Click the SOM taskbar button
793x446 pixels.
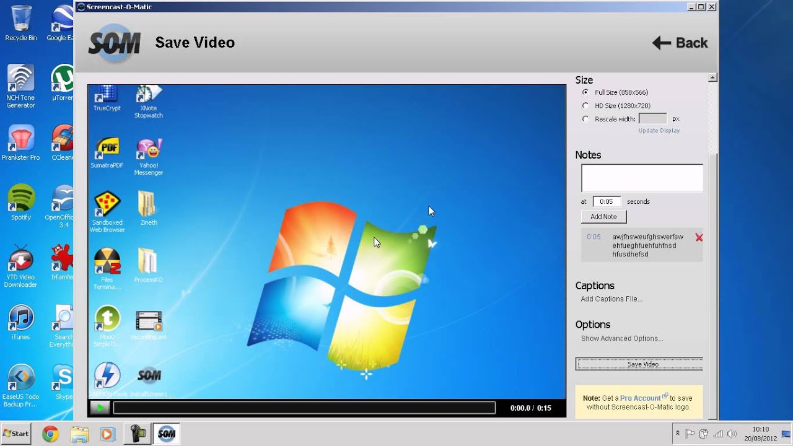[x=166, y=434]
